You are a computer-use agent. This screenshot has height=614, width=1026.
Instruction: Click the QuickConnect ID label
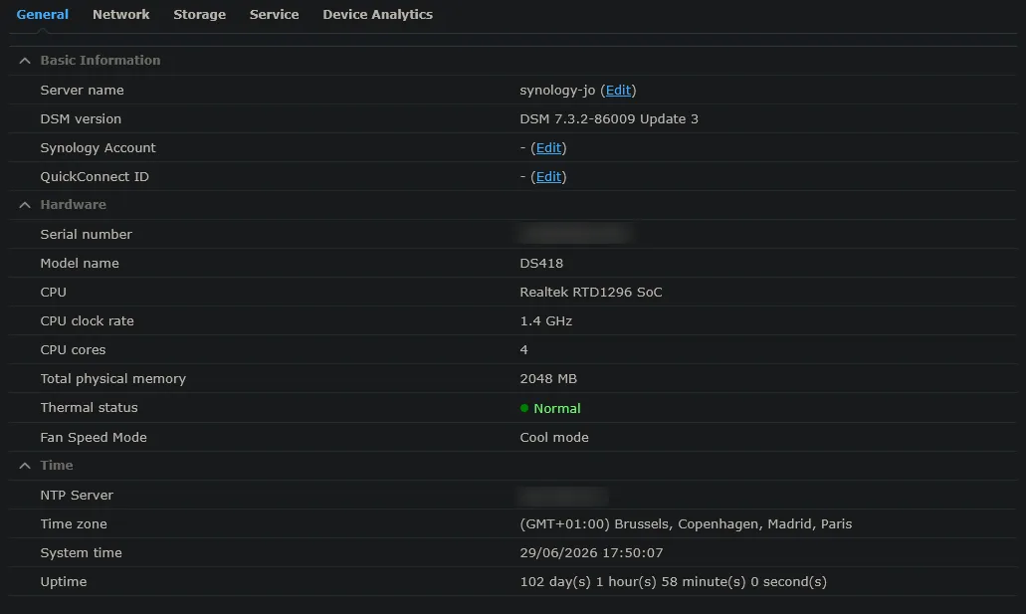tap(95, 177)
